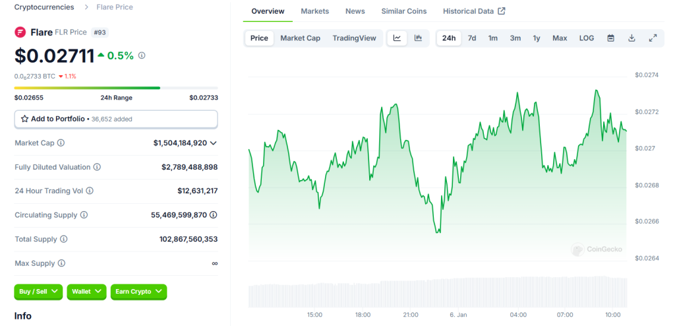Click Add to Portfolio button
The height and width of the screenshot is (326, 675).
[116, 119]
